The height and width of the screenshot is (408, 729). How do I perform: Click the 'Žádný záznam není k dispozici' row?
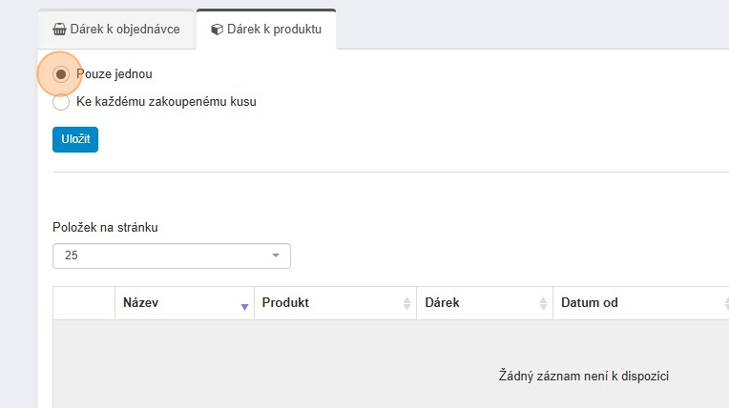[x=583, y=377]
